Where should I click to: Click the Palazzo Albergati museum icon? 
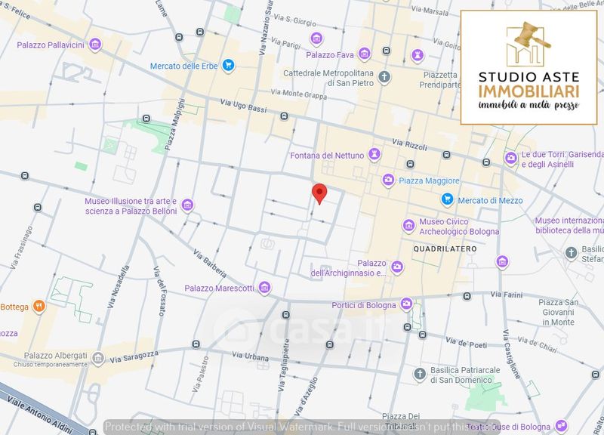97,358
